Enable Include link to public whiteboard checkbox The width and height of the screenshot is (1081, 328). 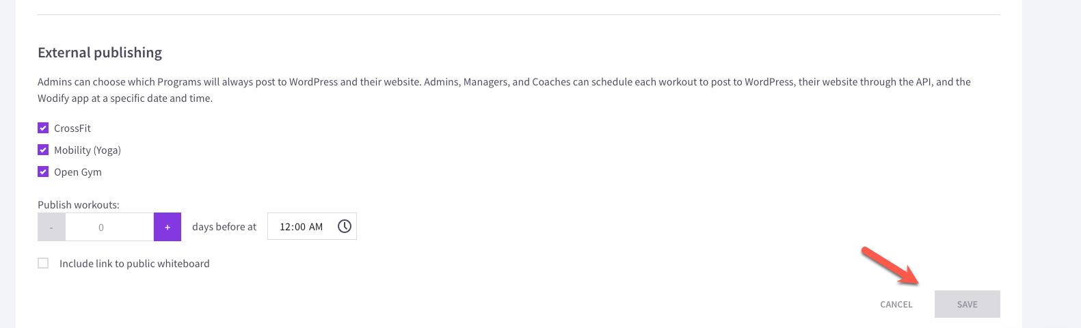point(43,263)
